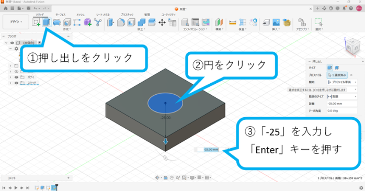Open the 検査 dropdown menu
Screen dimensions: 365x191
tap(242, 29)
